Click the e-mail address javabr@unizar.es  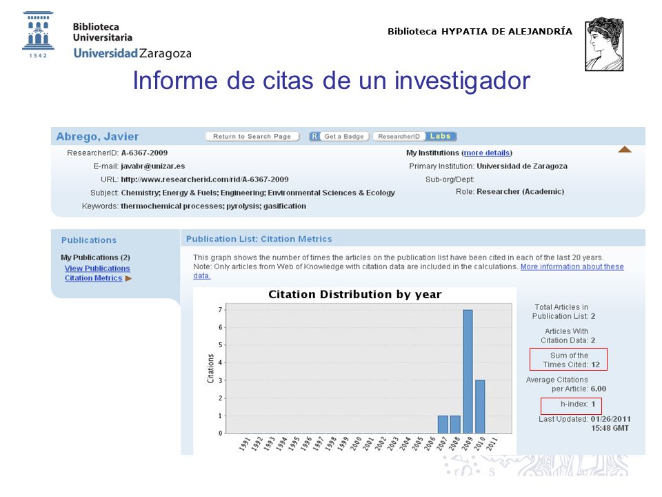point(153,166)
